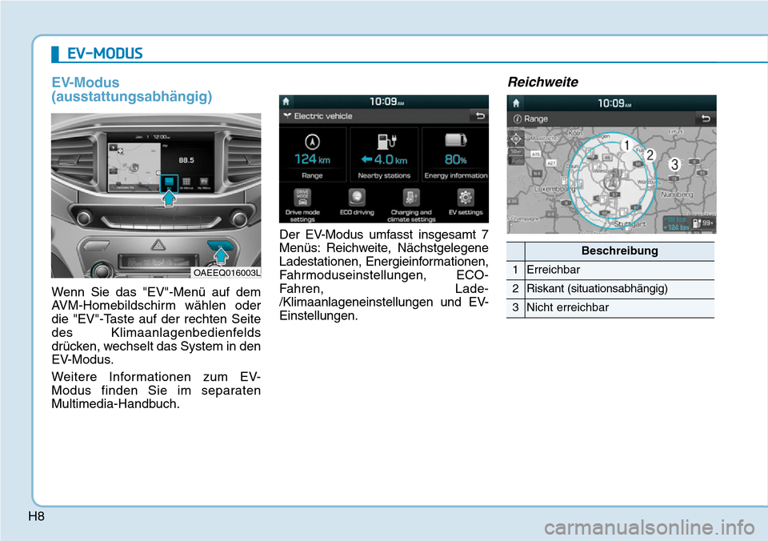Tap the map scale auto-zoom control
Viewport: 768px width, 541px height.
(516, 154)
